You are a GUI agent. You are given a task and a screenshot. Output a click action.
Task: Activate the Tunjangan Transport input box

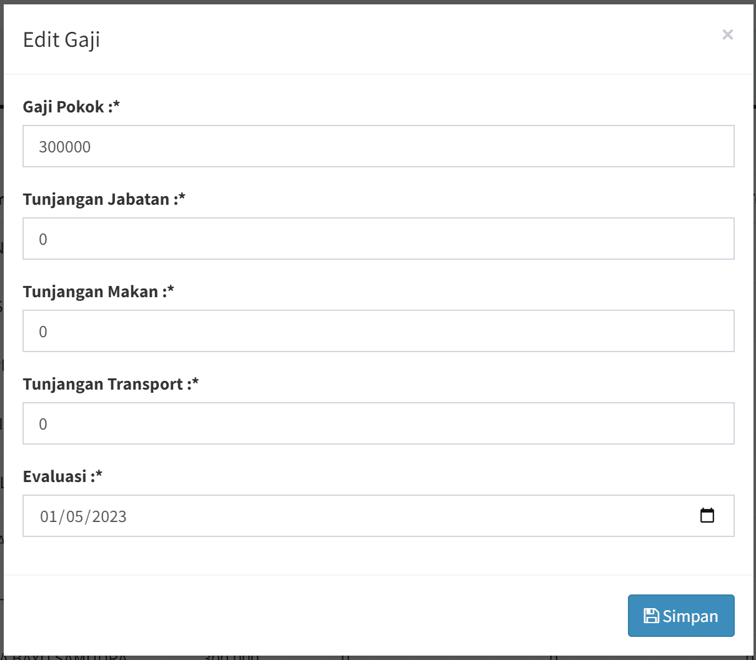point(378,424)
